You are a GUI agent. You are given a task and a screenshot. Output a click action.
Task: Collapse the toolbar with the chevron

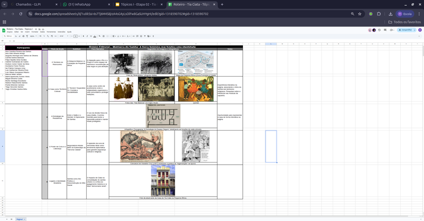point(419,36)
